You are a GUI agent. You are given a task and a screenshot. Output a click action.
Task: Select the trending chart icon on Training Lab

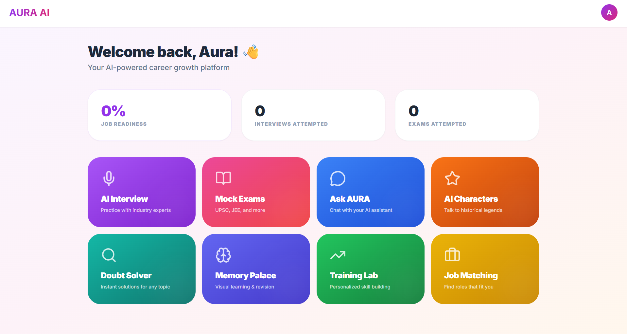click(x=338, y=255)
